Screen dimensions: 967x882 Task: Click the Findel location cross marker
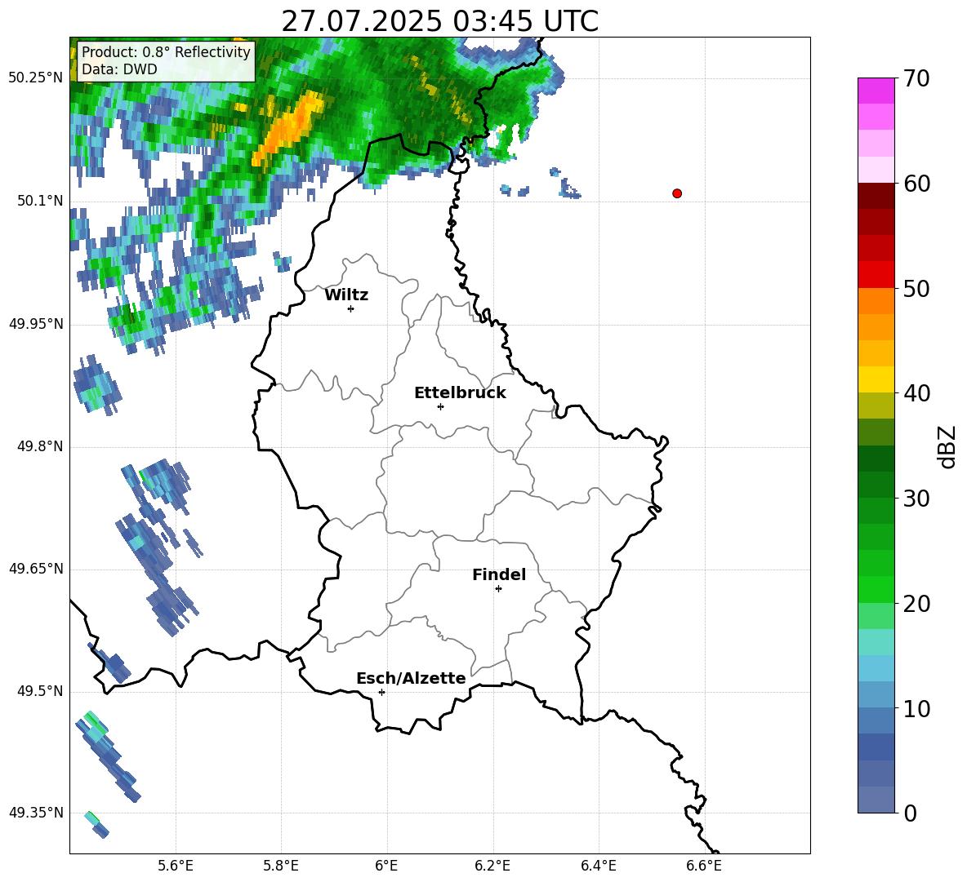pyautogui.click(x=498, y=589)
